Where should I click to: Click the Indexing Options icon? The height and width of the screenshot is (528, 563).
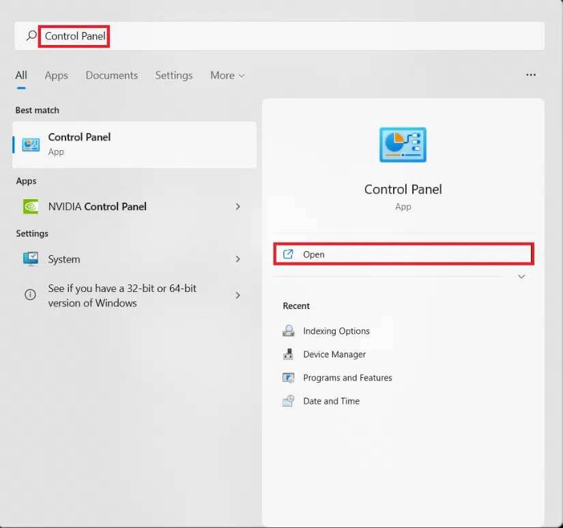tap(288, 331)
